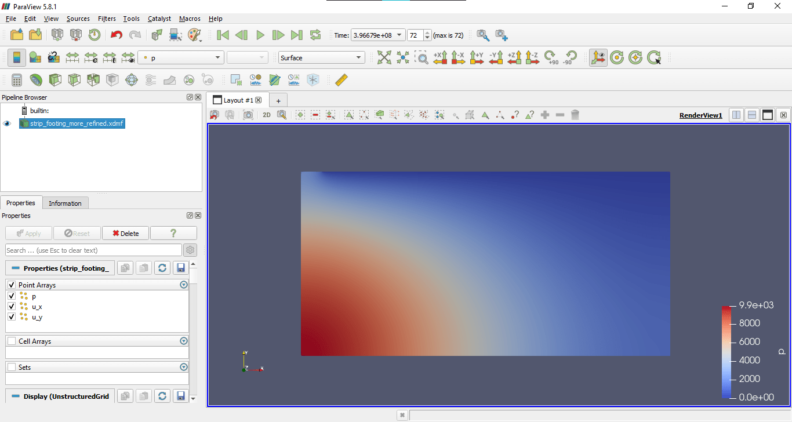Toggle advanced properties gear button
The height and width of the screenshot is (422, 792).
(x=190, y=250)
